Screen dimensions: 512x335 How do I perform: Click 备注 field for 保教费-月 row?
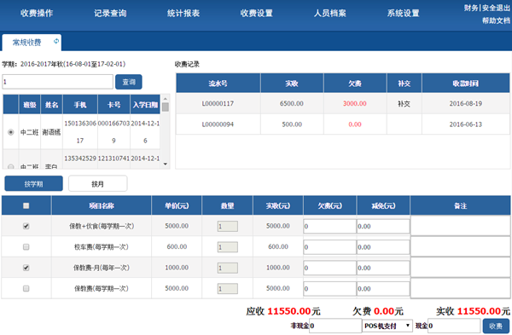tap(461, 268)
